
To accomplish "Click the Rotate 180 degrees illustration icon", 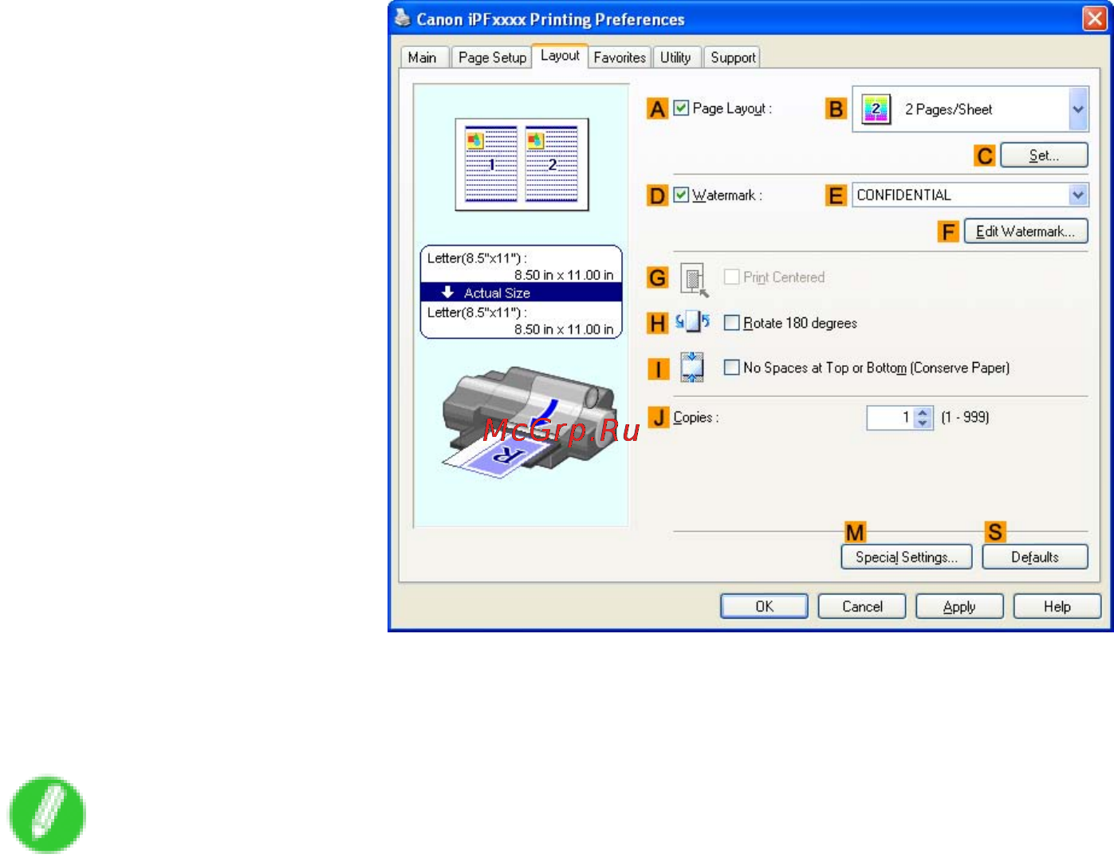I will pos(692,322).
